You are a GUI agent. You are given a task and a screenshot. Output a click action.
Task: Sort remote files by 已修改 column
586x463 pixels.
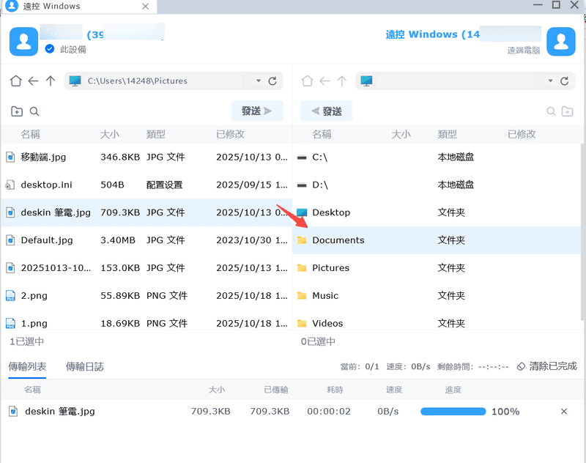pyautogui.click(x=522, y=134)
